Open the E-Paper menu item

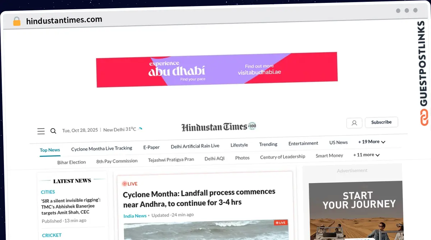(151, 147)
